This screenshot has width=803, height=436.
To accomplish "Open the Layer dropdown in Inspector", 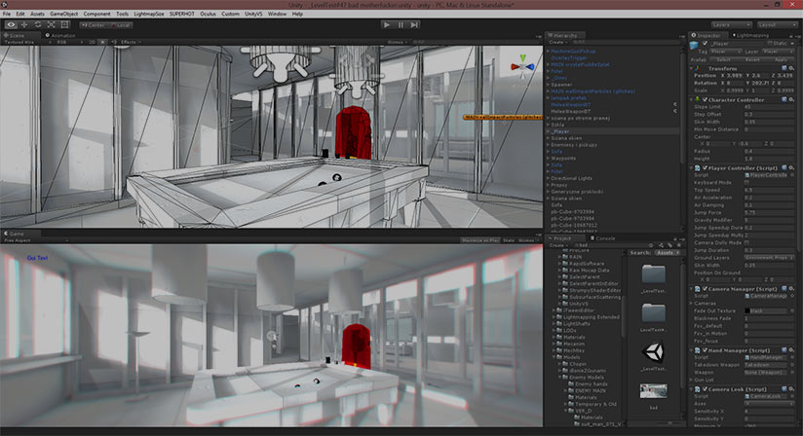I will click(778, 52).
